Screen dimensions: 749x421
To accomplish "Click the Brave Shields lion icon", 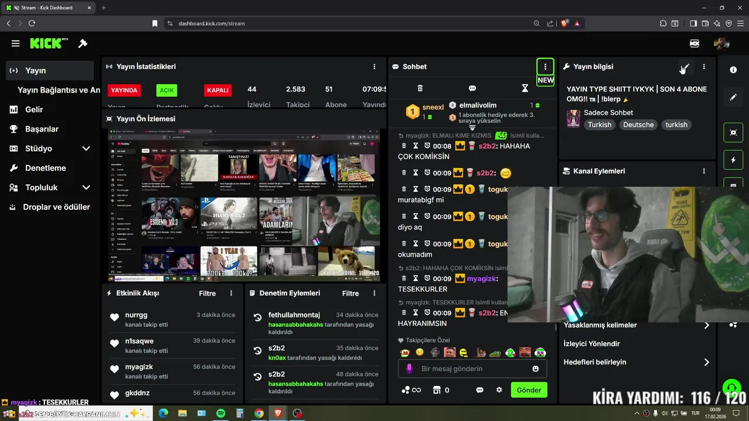I will point(564,23).
